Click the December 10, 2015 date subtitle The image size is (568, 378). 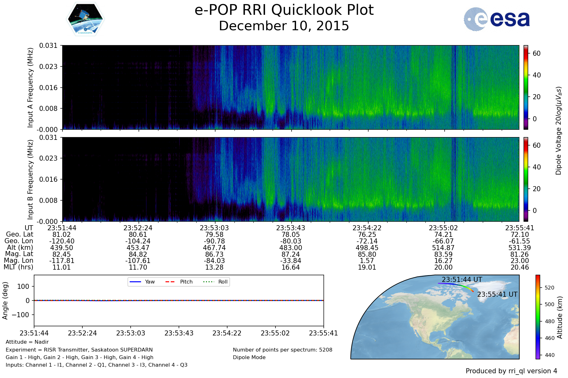pyautogui.click(x=284, y=26)
